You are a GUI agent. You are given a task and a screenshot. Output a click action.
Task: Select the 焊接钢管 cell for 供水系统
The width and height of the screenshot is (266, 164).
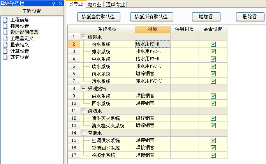153,96
